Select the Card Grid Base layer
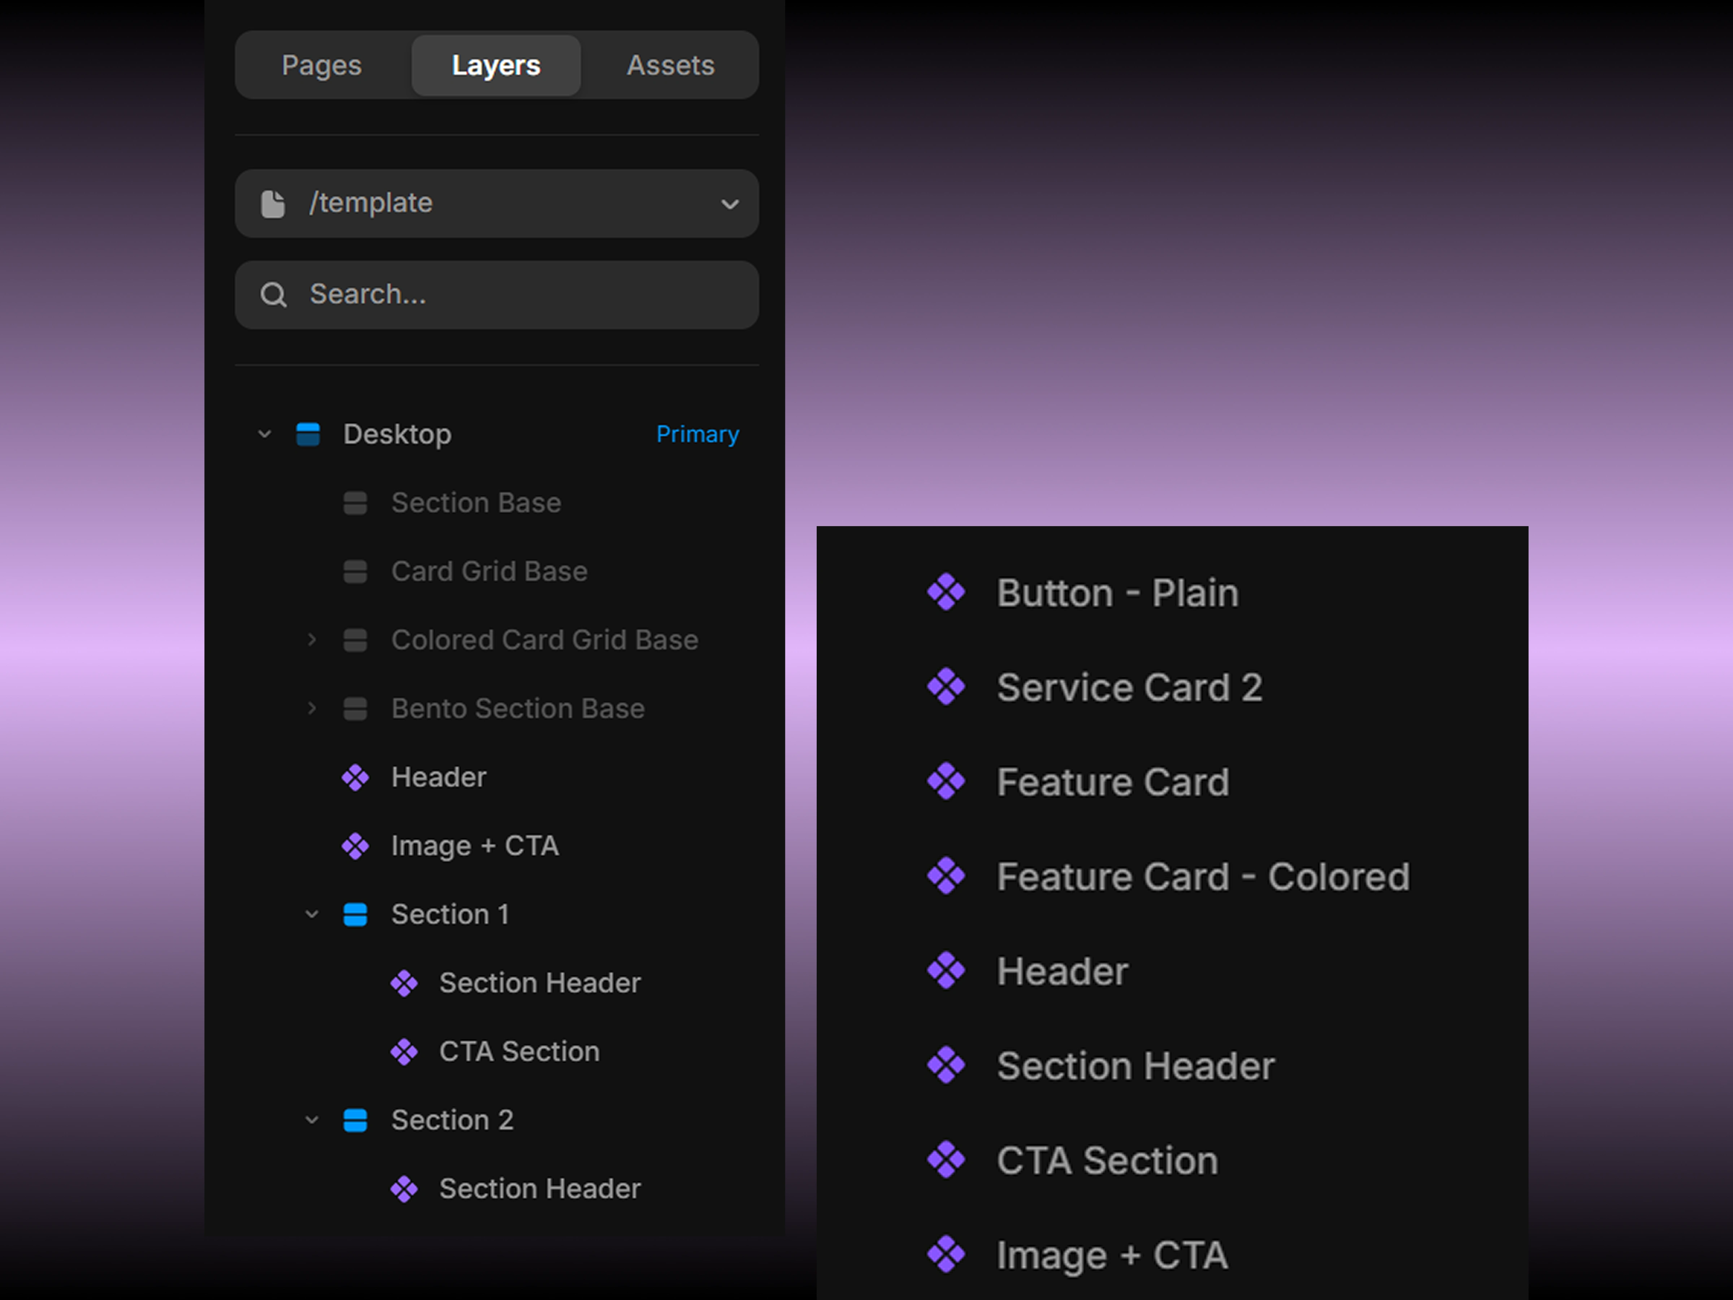The width and height of the screenshot is (1733, 1300). click(489, 572)
